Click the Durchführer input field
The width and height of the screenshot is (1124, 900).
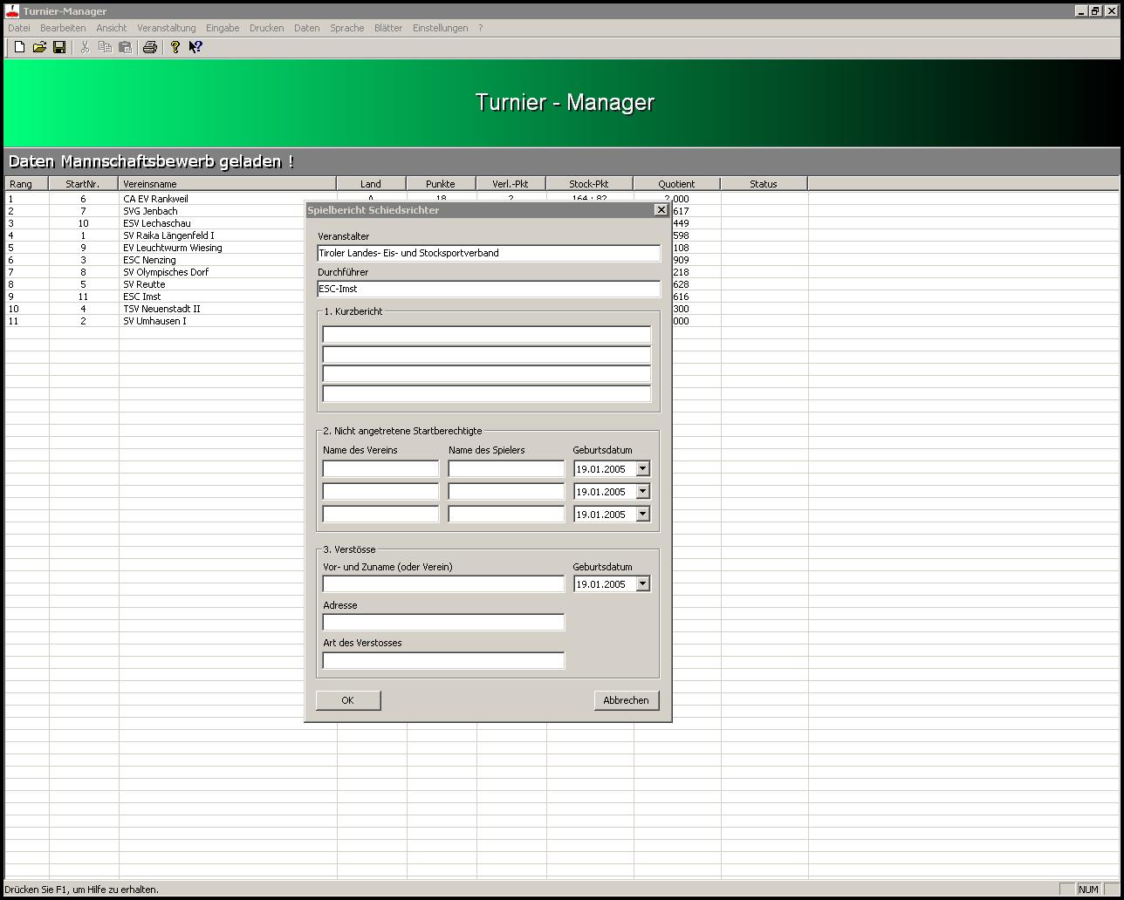pos(489,289)
